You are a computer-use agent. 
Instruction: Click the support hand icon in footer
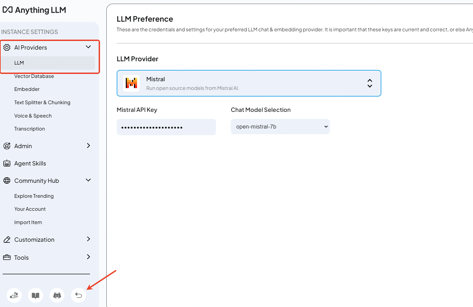point(14,295)
